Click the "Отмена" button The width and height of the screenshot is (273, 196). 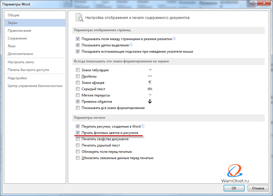[258, 188]
